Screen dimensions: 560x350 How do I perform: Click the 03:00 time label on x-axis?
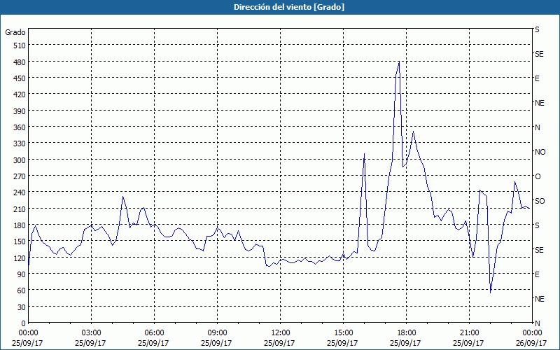(x=92, y=333)
